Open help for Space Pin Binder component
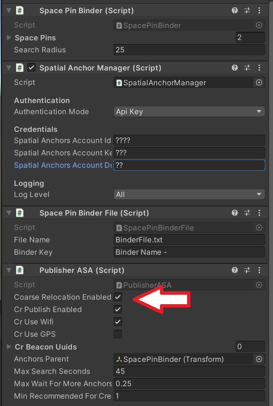The height and width of the screenshot is (406, 273). pyautogui.click(x=234, y=10)
